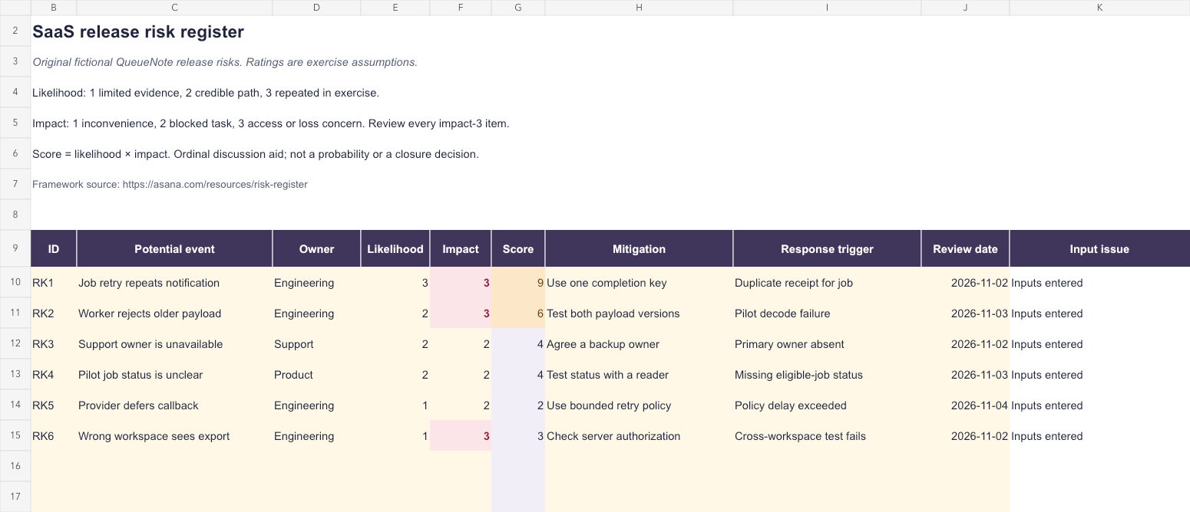Select 'Worker rejects older payload' cell
The image size is (1190, 512).
[174, 313]
